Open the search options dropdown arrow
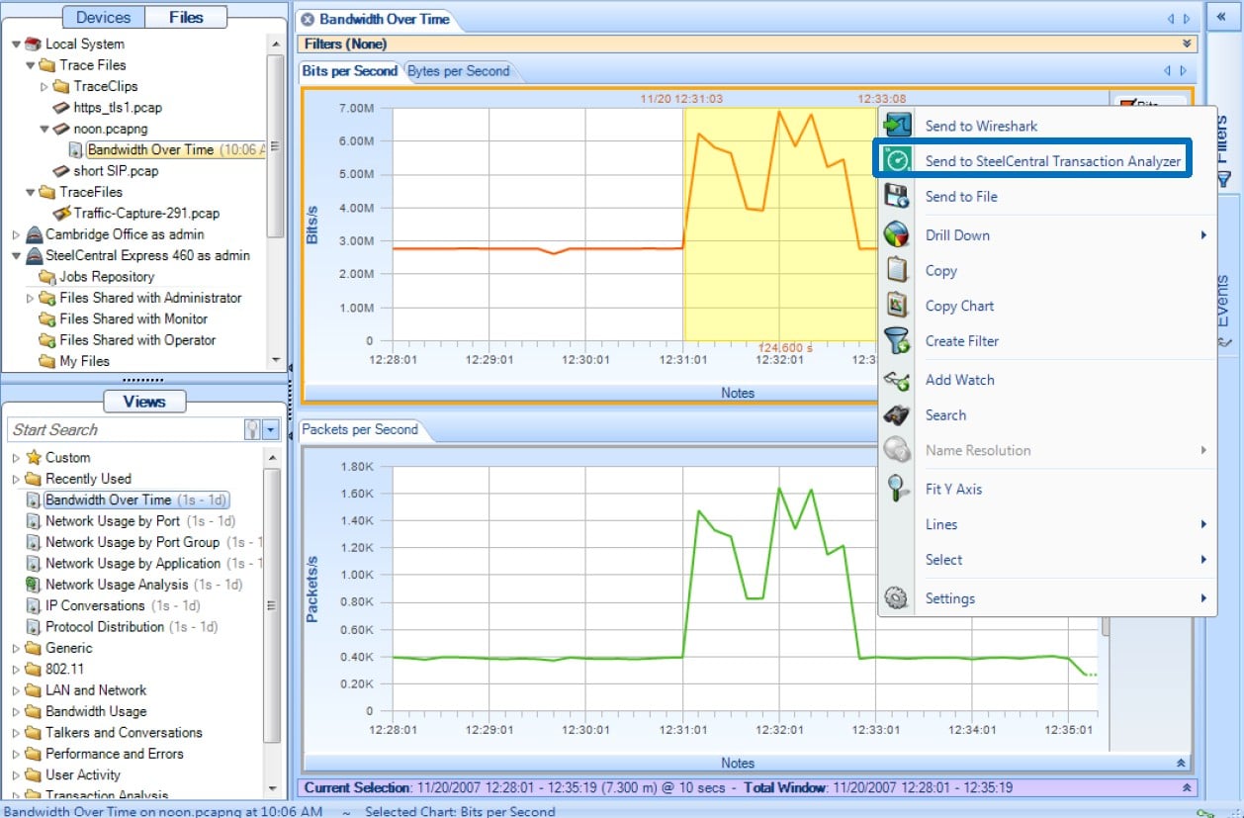Screen dimensions: 1244x818 [271, 429]
